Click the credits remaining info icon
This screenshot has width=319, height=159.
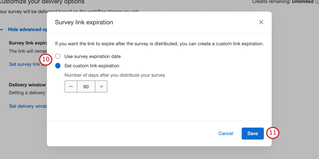[317, 2]
